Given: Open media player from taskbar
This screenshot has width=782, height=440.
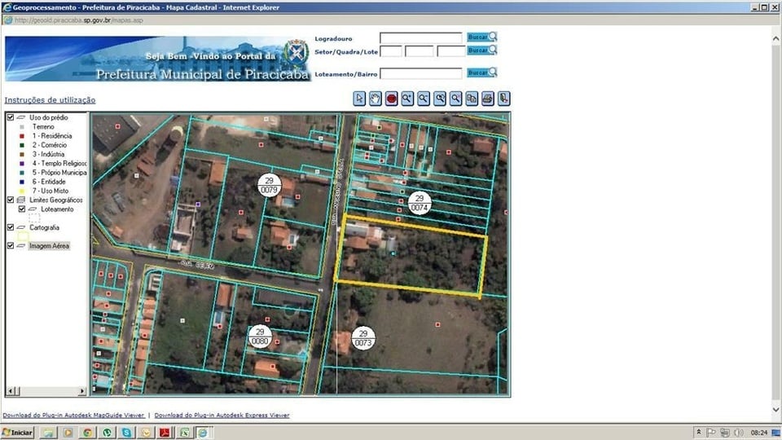Looking at the screenshot, I should (68, 433).
